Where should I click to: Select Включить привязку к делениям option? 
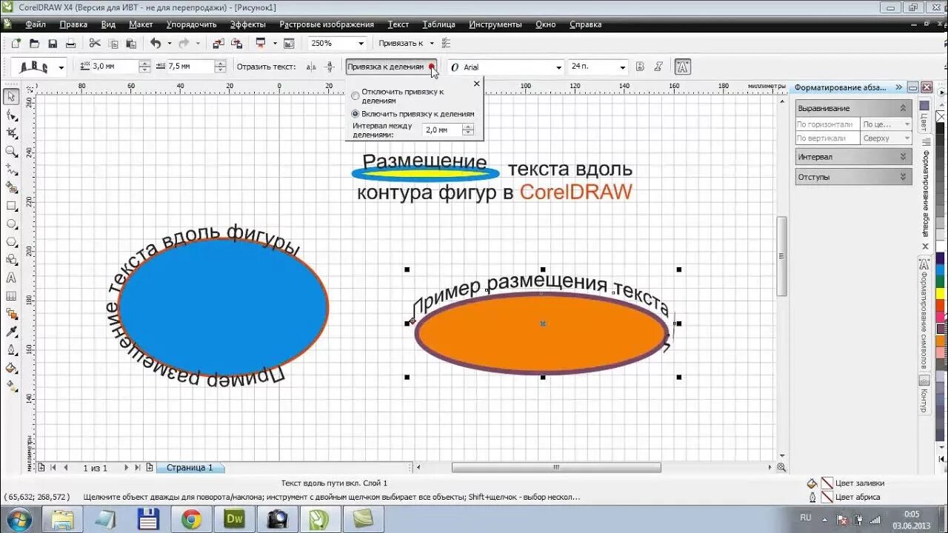pos(356,114)
